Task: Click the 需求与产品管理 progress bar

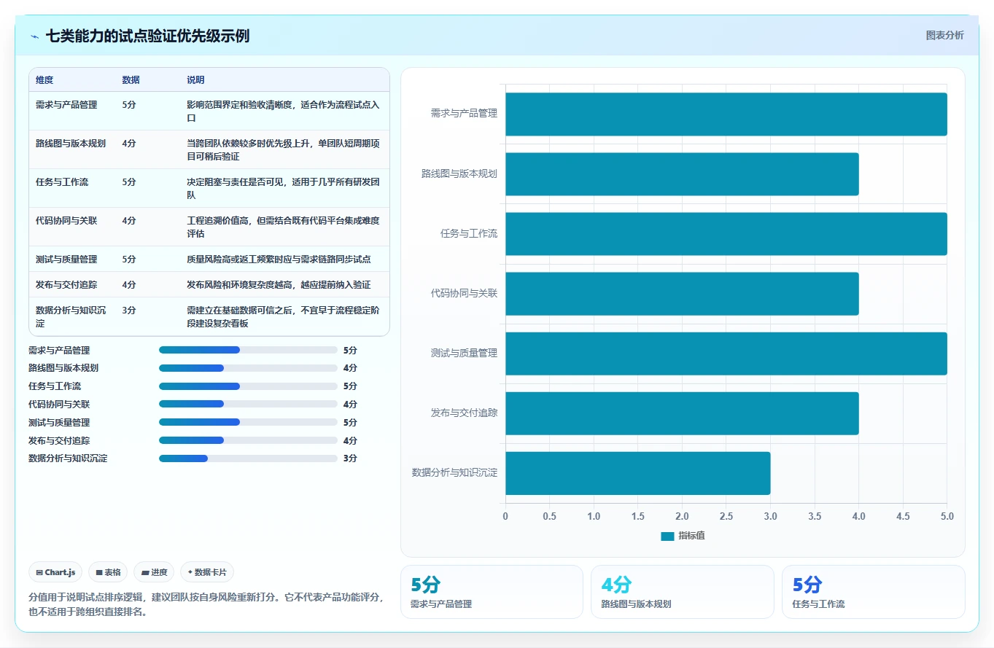Action: click(x=248, y=350)
